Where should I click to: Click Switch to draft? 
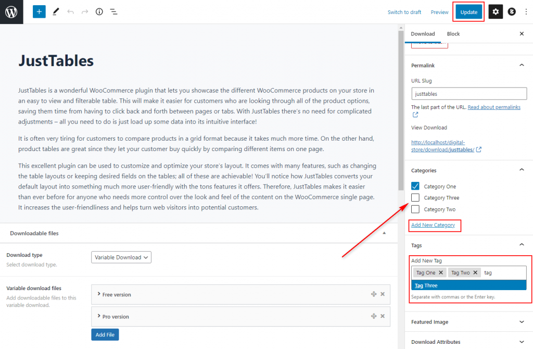404,13
